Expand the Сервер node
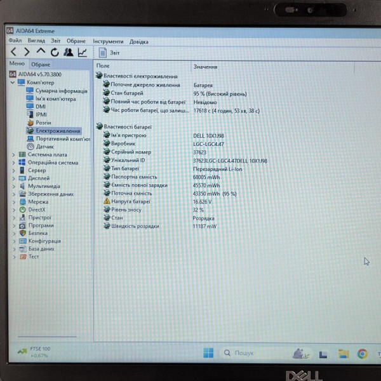The image size is (381, 381). pos(13,171)
